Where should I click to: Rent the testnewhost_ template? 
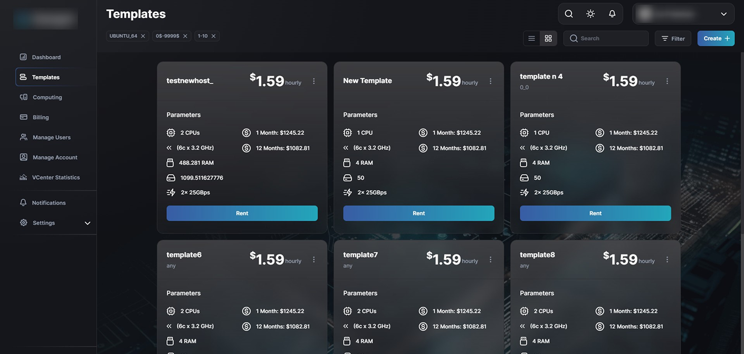coord(242,213)
